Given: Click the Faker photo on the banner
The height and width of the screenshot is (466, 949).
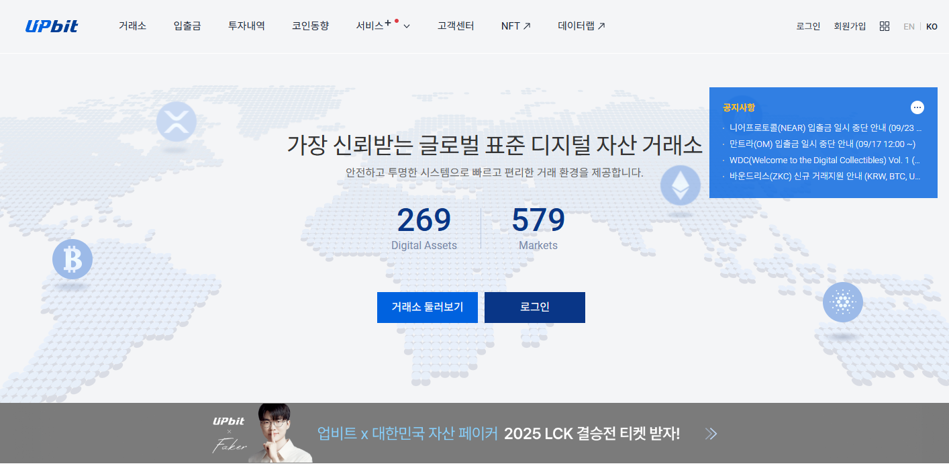Looking at the screenshot, I should point(280,434).
